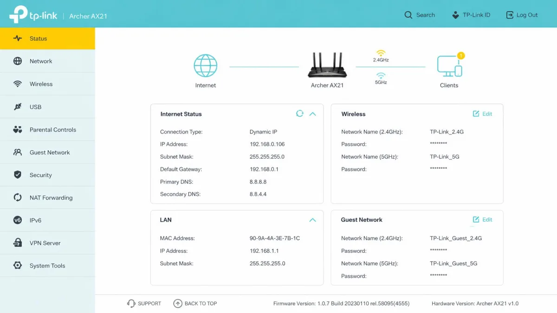Click the NAT Forwarding arrows icon
Viewport: 557px width, 313px height.
point(18,198)
